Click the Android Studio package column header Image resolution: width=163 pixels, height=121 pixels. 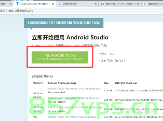click(x=62, y=83)
